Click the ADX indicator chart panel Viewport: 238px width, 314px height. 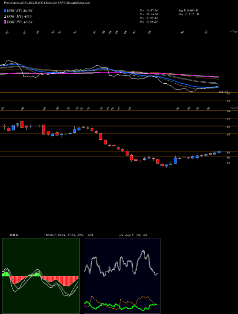[122, 275]
